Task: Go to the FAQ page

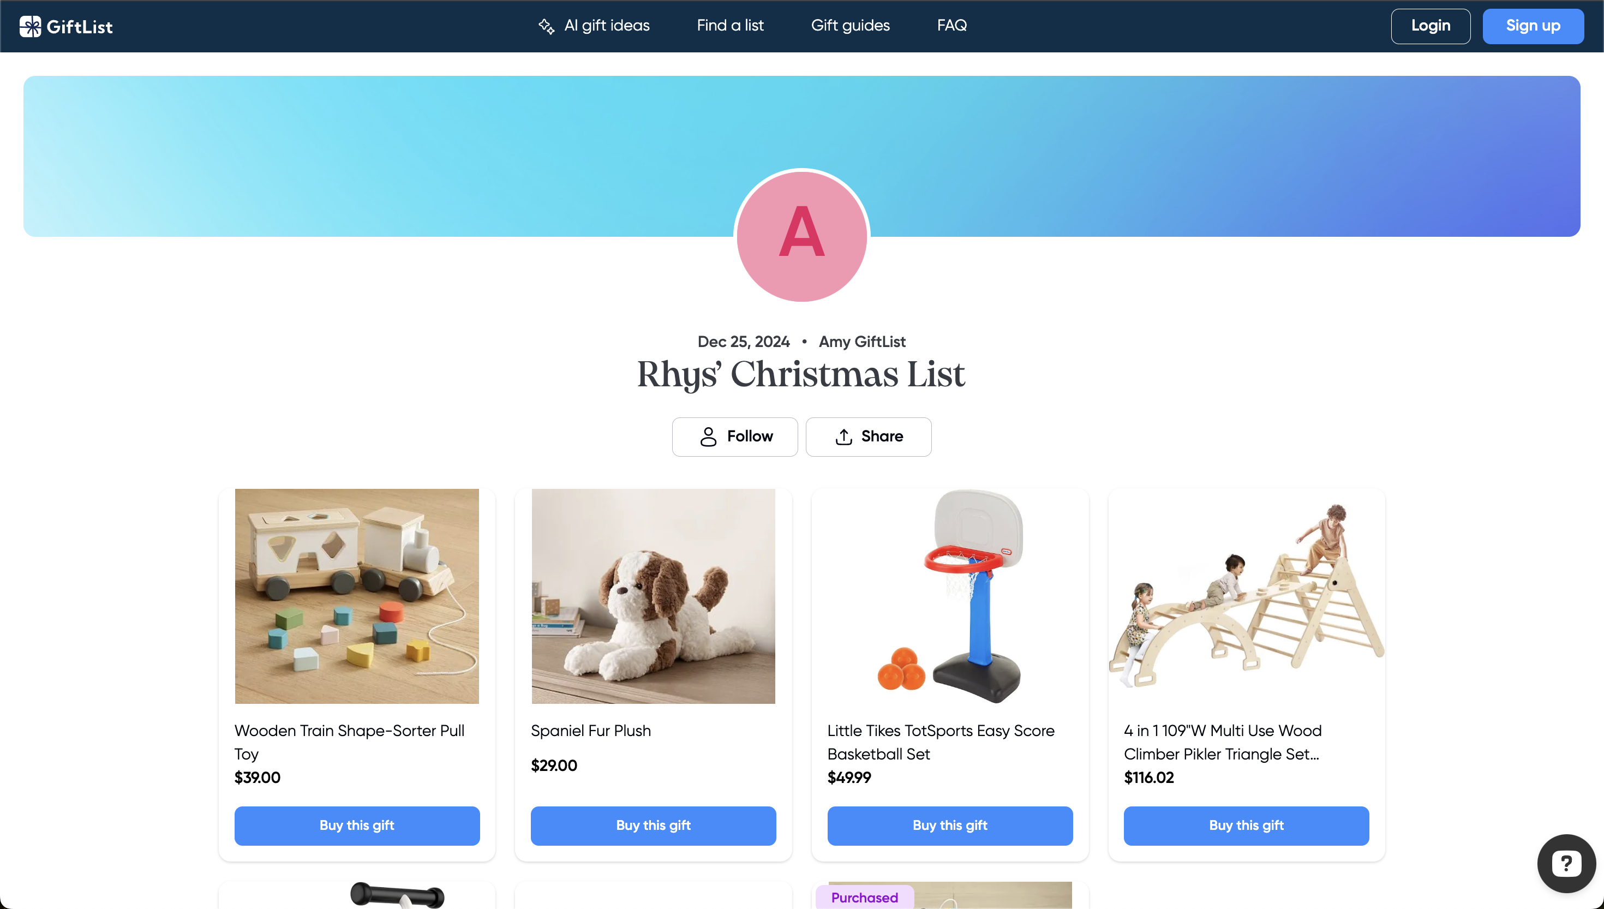Action: coord(952,26)
